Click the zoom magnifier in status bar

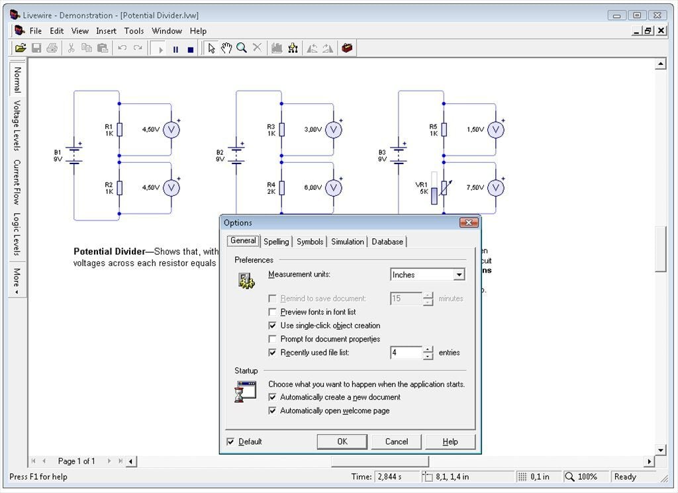click(x=570, y=476)
